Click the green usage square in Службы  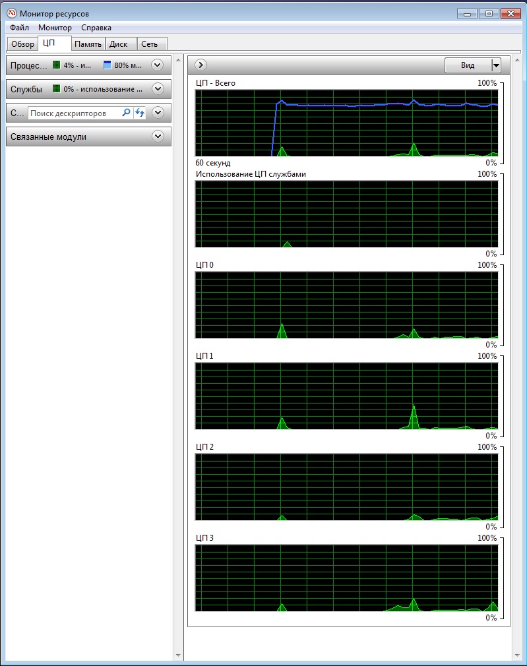(57, 89)
